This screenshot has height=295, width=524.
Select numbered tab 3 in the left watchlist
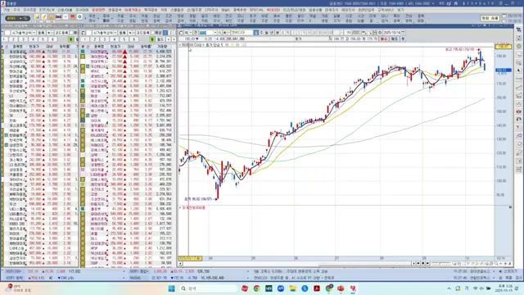[x=23, y=39]
